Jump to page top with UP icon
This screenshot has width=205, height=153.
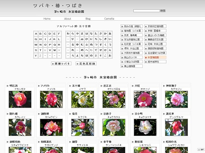(201, 150)
